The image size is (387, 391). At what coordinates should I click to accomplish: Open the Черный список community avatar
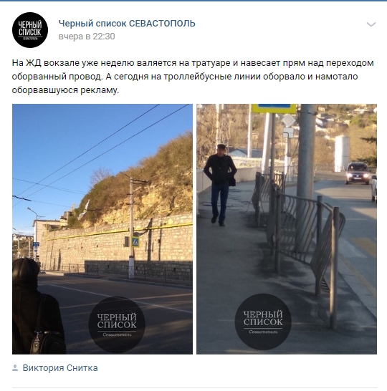pos(30,30)
